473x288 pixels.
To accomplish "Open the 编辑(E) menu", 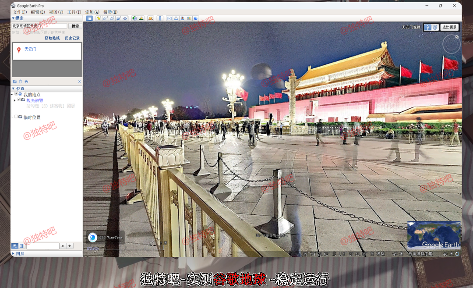I will [x=38, y=12].
